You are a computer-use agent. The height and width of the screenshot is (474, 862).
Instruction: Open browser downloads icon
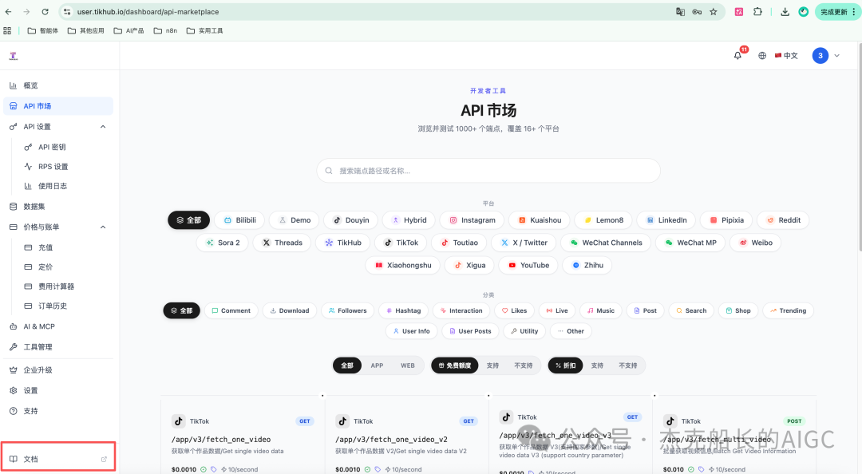pos(785,11)
